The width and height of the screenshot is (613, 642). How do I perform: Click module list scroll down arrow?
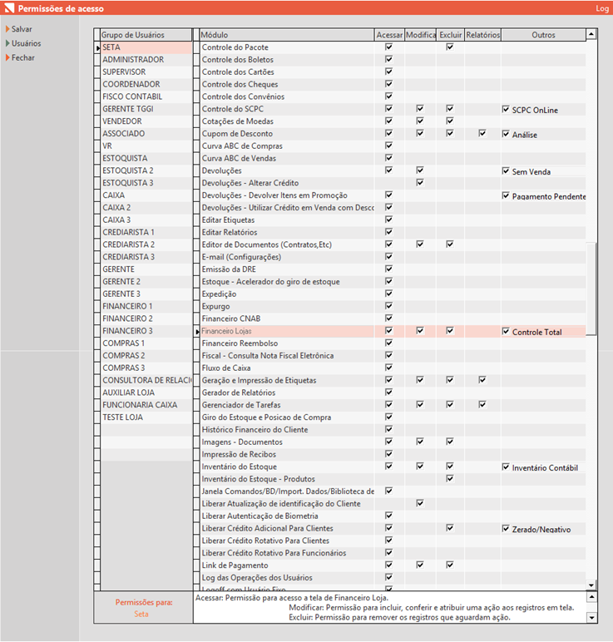pyautogui.click(x=591, y=585)
